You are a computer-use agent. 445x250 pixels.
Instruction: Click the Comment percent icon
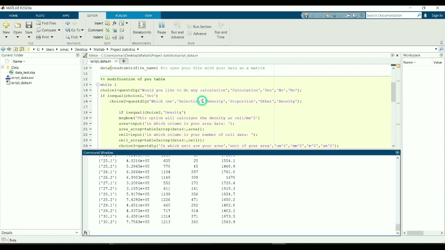pyautogui.click(x=107, y=30)
